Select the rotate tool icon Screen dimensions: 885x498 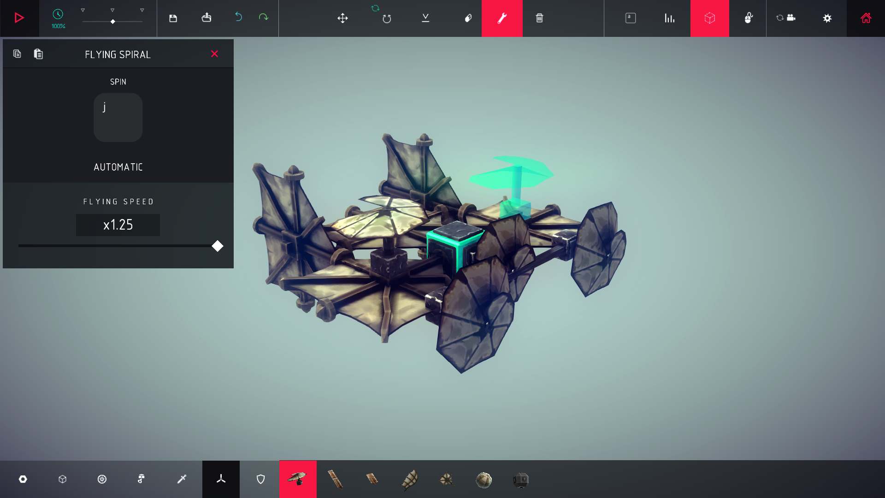coord(387,18)
